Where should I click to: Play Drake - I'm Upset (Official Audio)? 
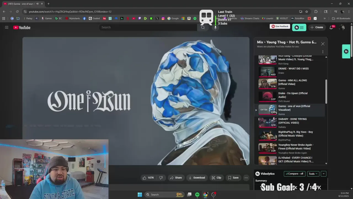tap(290, 97)
